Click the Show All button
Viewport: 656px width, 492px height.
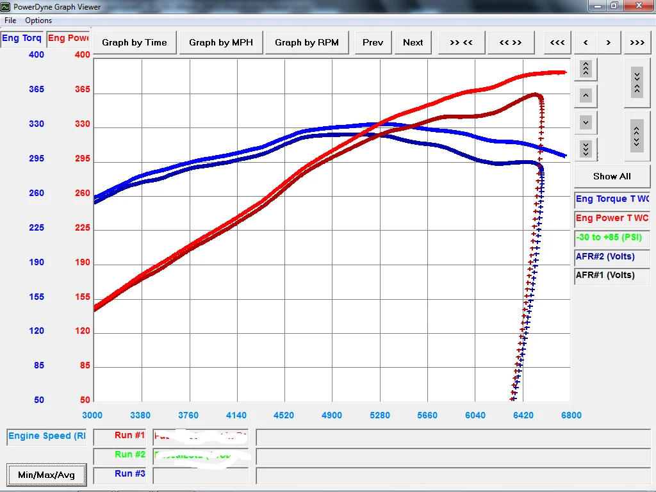click(612, 177)
